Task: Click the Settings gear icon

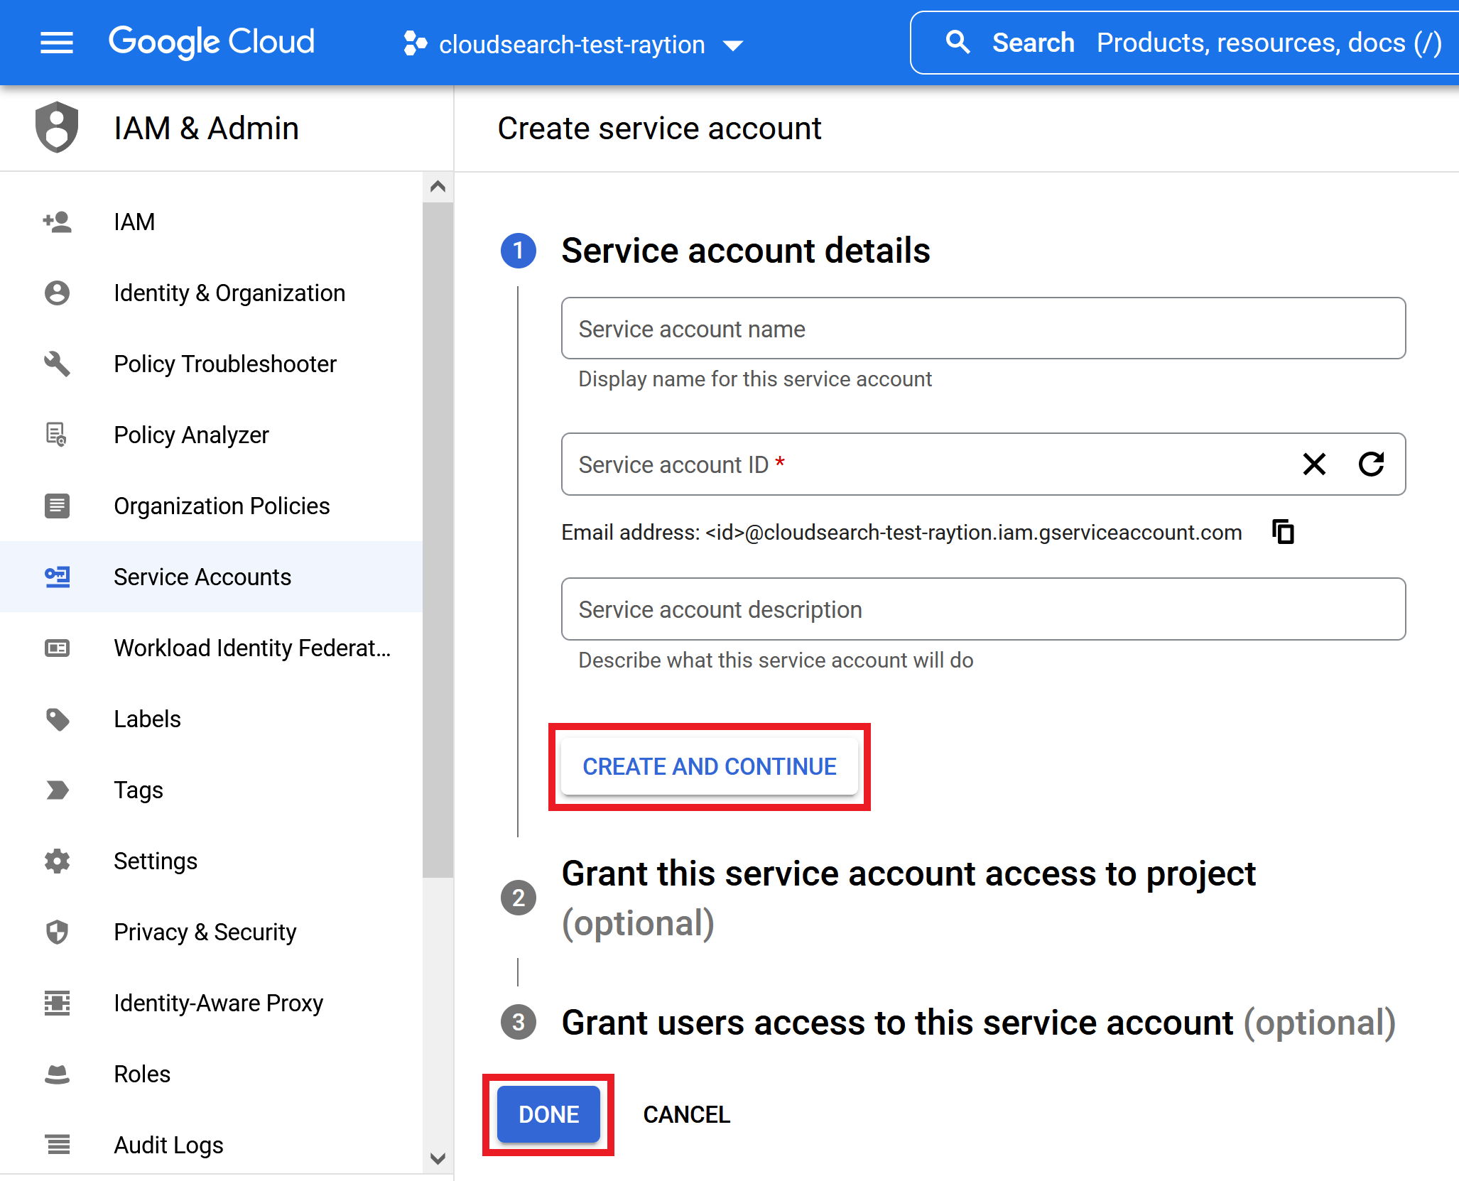Action: (57, 861)
